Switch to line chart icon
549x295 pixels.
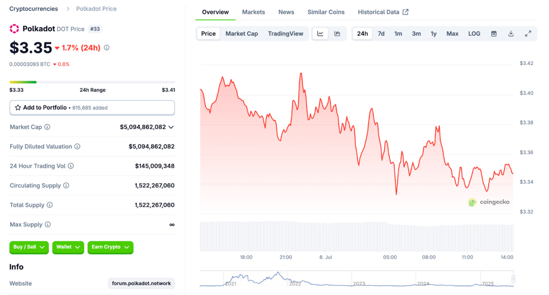pos(320,33)
